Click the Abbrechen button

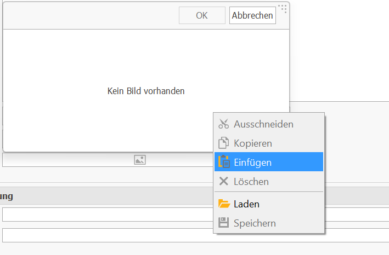tap(252, 15)
